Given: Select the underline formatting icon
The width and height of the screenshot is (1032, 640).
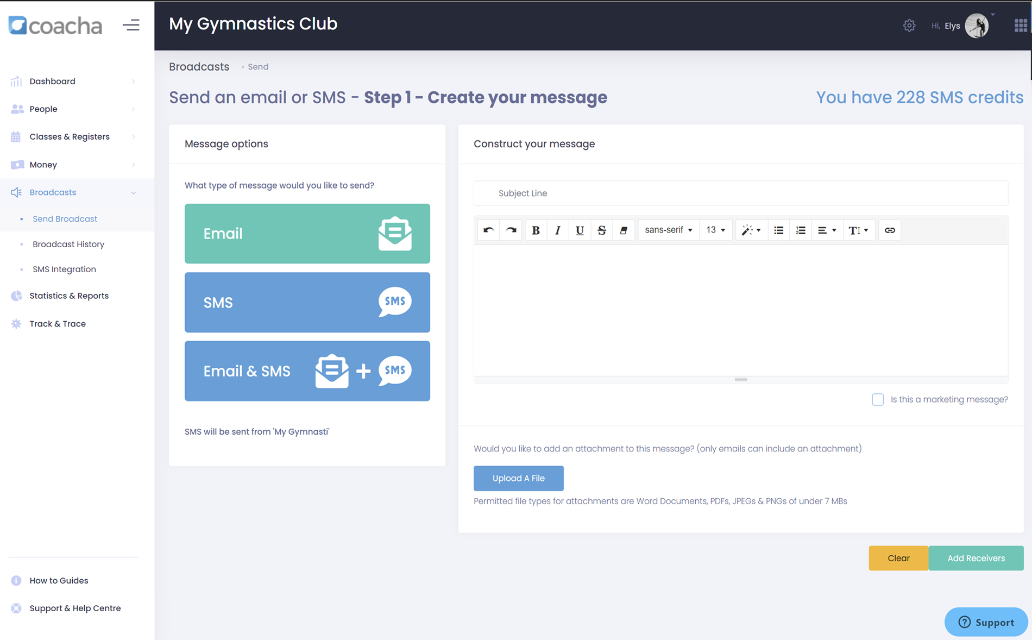Looking at the screenshot, I should coord(579,230).
